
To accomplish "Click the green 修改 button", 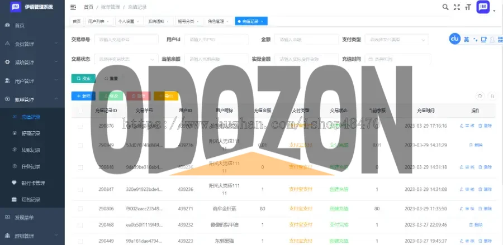I will click(111, 96).
